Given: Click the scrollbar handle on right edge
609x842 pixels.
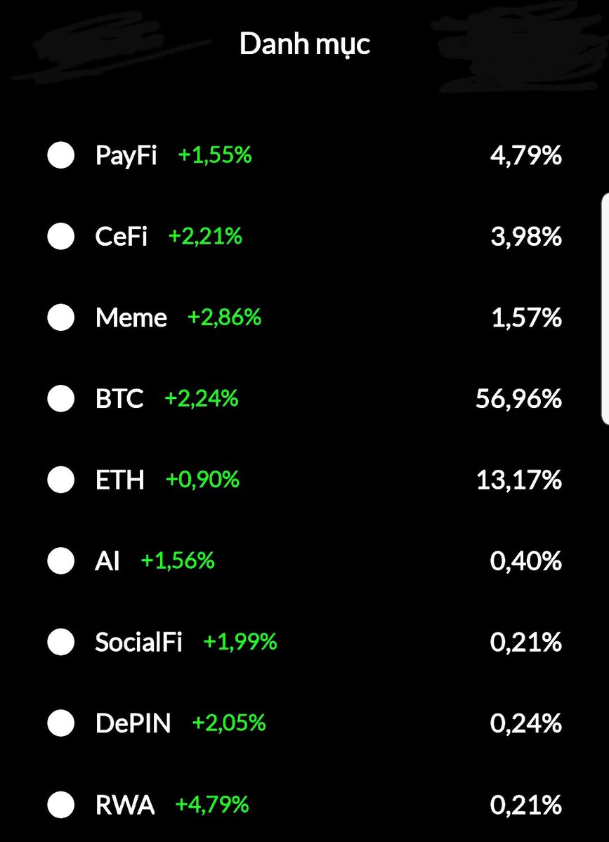Looking at the screenshot, I should pos(605,309).
